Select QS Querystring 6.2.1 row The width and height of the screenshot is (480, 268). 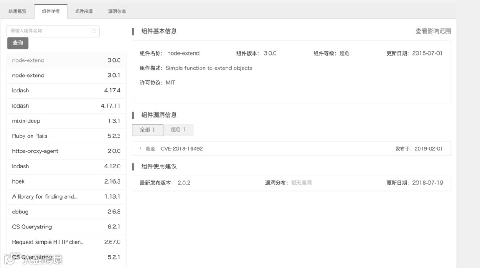(66, 227)
